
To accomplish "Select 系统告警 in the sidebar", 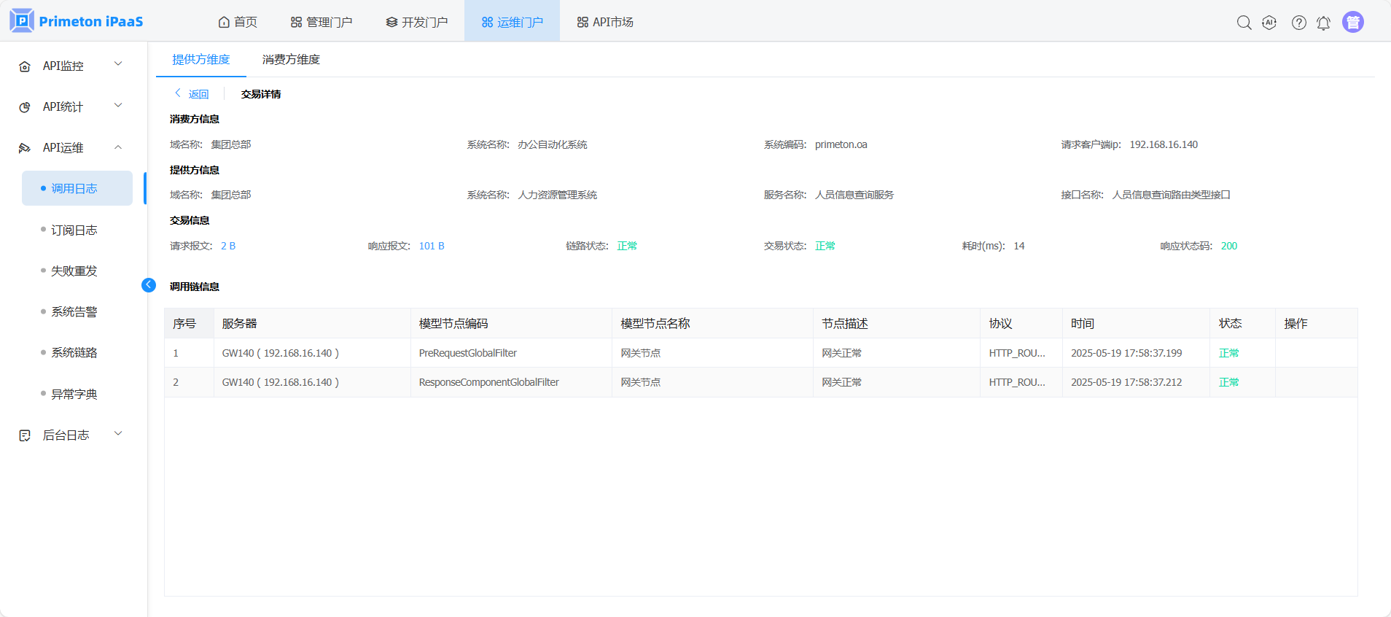I will click(x=74, y=312).
